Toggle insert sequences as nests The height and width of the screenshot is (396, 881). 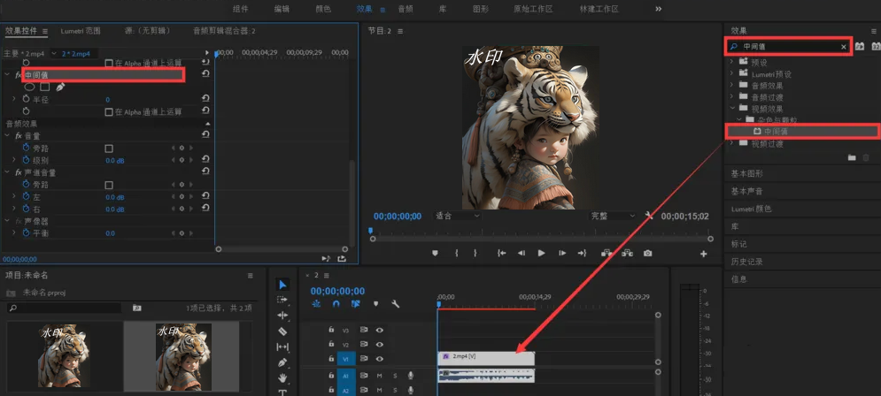pyautogui.click(x=316, y=304)
